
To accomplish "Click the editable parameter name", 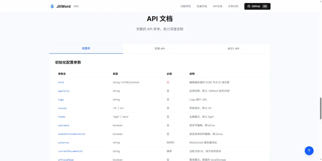I will [x=64, y=125].
